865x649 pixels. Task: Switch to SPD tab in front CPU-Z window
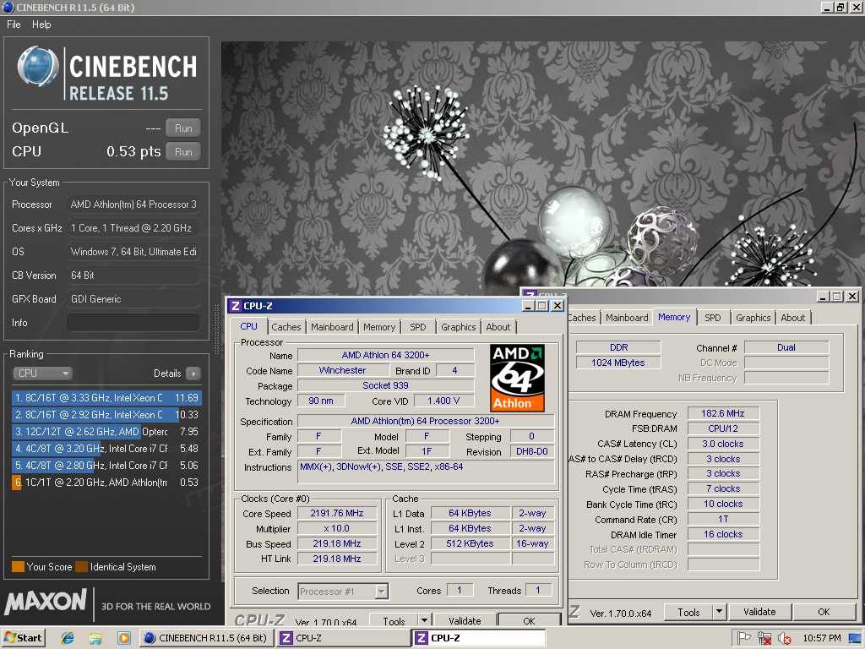(417, 327)
